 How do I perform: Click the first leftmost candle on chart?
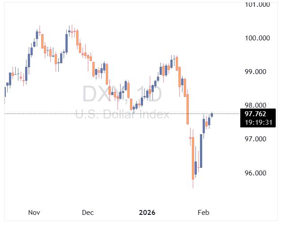[x=5, y=91]
